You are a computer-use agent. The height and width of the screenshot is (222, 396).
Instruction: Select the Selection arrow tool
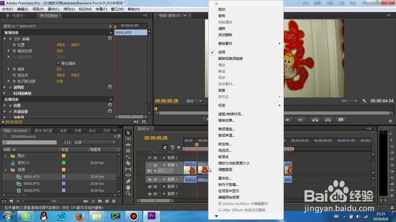[x=128, y=133]
